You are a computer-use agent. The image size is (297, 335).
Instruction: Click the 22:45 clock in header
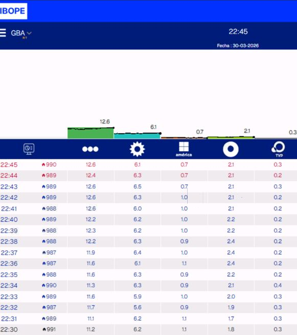[x=238, y=32]
